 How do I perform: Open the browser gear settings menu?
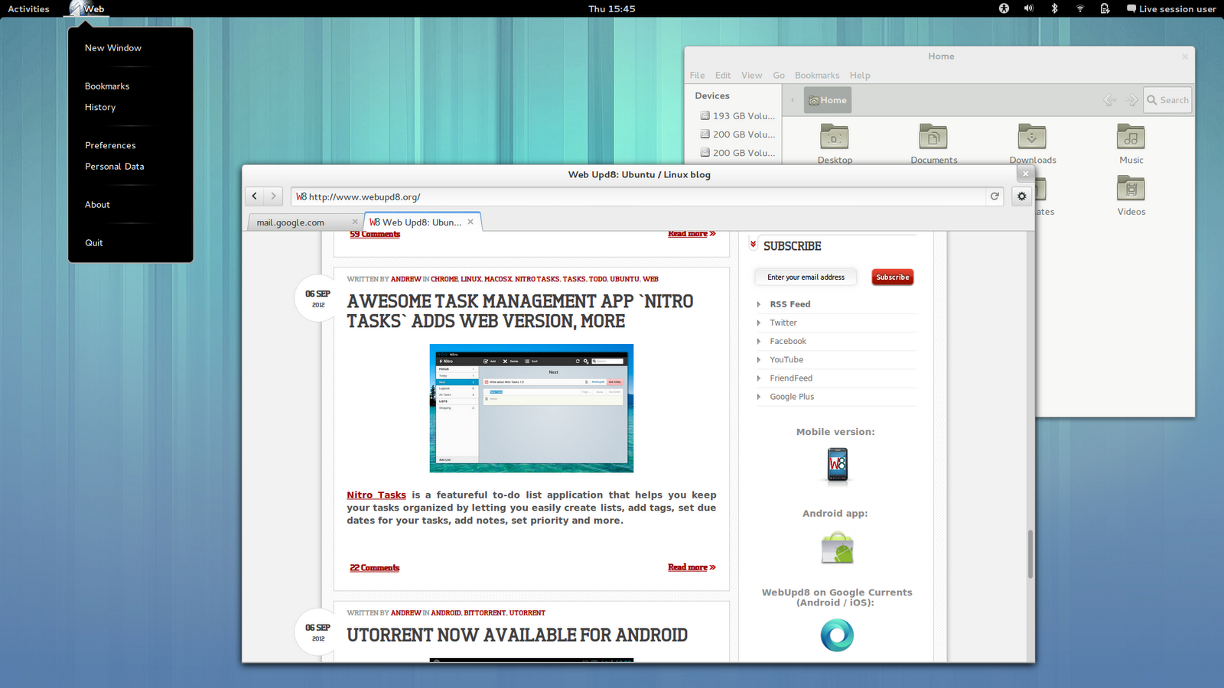[x=1021, y=196]
